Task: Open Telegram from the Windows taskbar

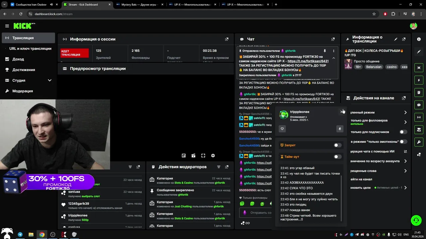Action: [20, 235]
